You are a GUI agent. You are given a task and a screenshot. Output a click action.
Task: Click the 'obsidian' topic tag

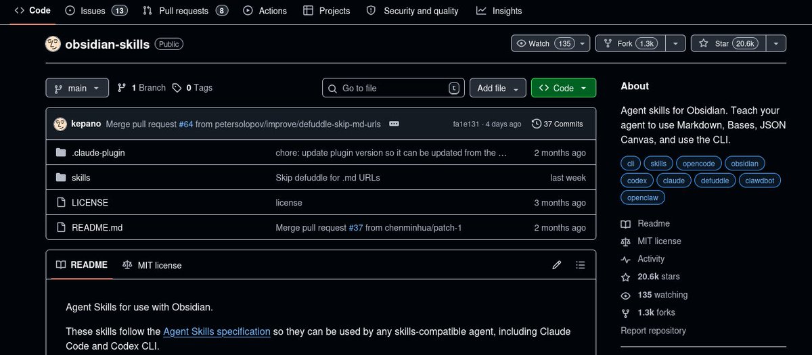point(745,164)
